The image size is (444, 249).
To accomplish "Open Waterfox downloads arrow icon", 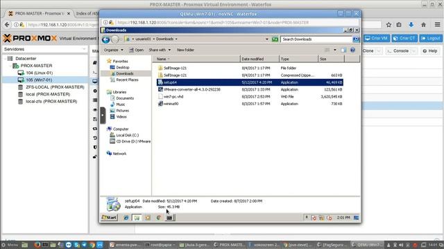I will coord(411,25).
